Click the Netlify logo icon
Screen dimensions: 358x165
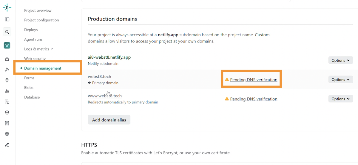coord(7,8)
